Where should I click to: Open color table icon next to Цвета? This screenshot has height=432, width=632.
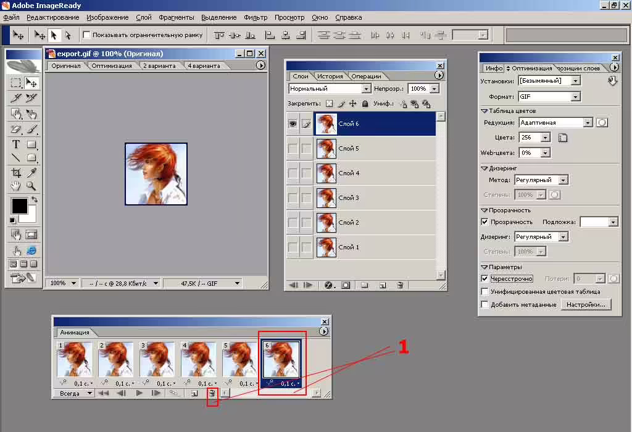click(x=563, y=138)
